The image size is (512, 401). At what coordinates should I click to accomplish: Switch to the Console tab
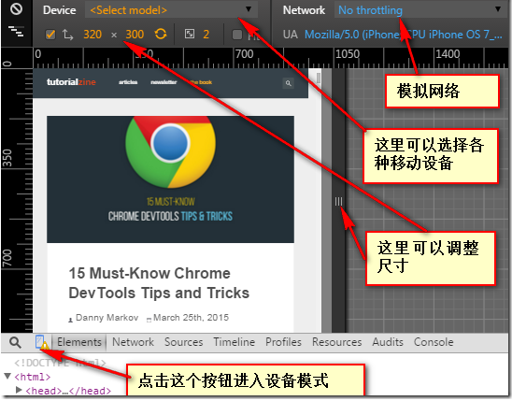coord(434,342)
